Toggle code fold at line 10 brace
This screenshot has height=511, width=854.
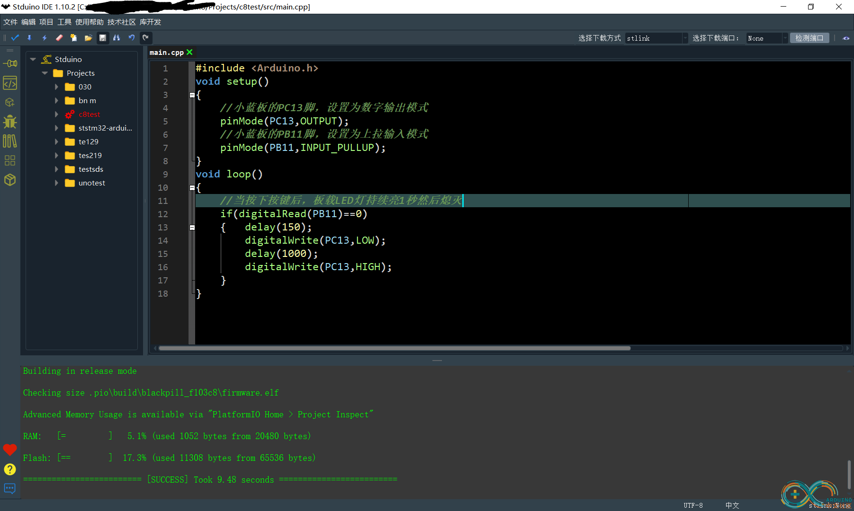coord(192,188)
